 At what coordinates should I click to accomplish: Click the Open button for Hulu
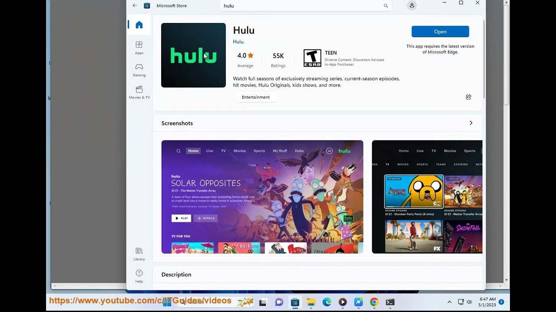440,32
